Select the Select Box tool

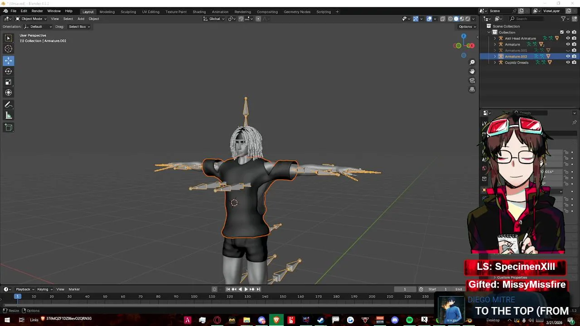click(x=9, y=38)
